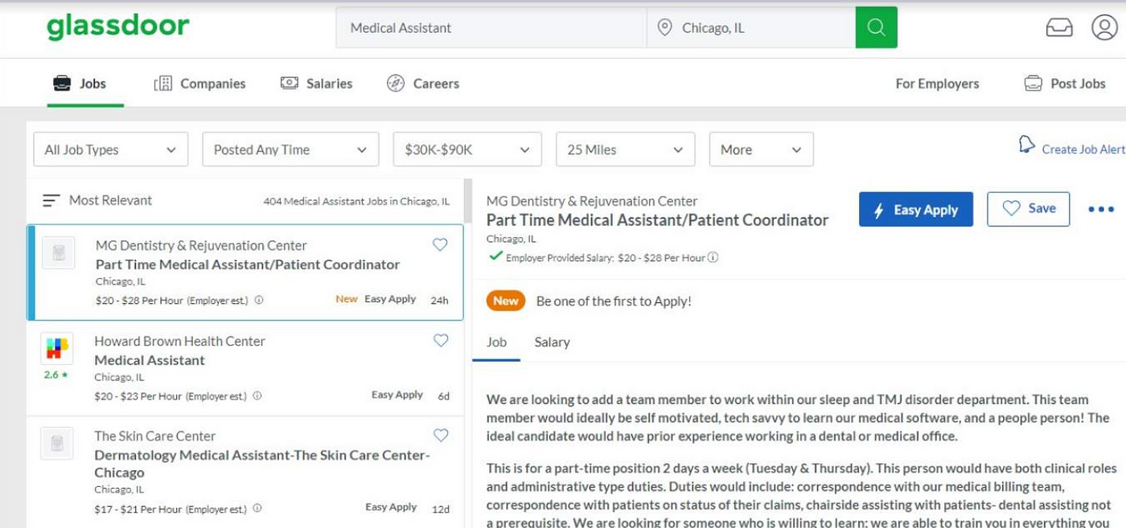This screenshot has width=1126, height=528.
Task: Select the Salary tab in details
Action: tap(552, 342)
